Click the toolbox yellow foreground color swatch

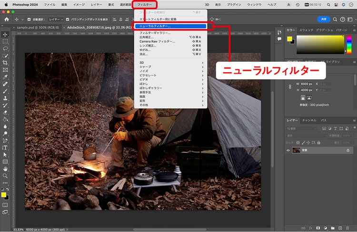click(3, 195)
